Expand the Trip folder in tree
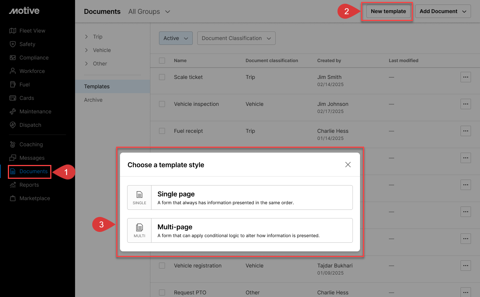480x297 pixels. pos(86,37)
